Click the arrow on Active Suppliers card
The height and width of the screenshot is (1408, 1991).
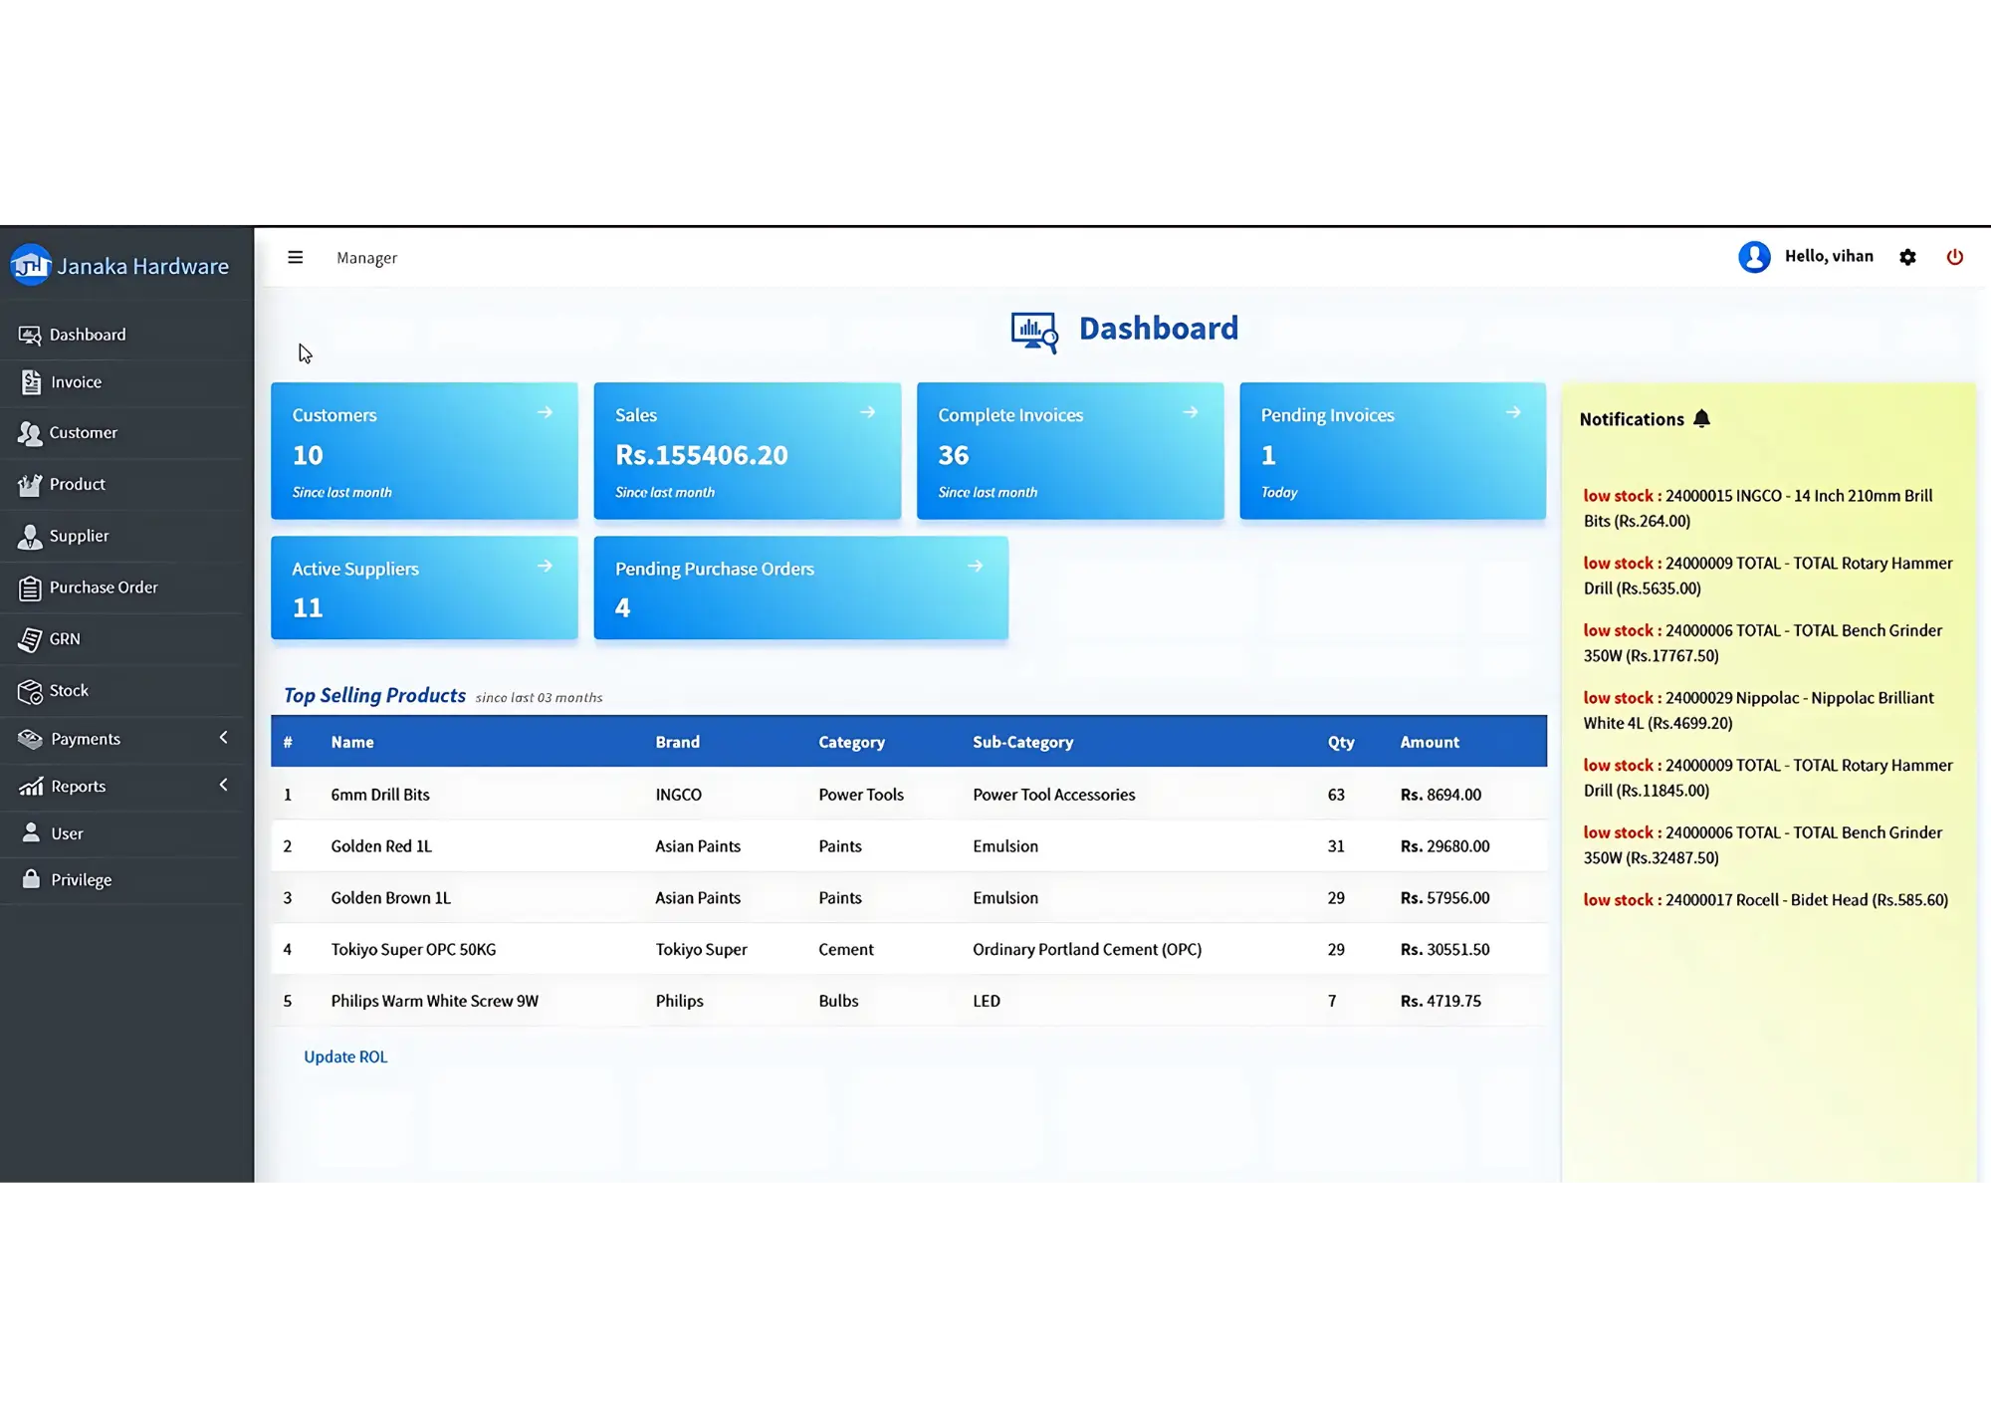click(x=545, y=566)
